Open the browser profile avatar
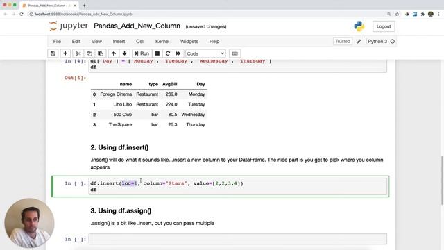 point(431,14)
